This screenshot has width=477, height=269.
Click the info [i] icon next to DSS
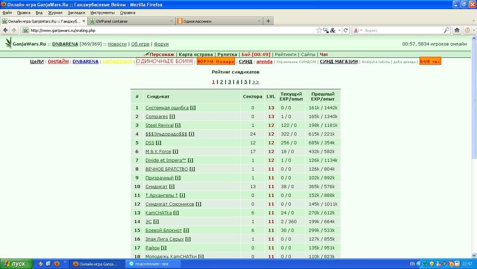click(158, 142)
